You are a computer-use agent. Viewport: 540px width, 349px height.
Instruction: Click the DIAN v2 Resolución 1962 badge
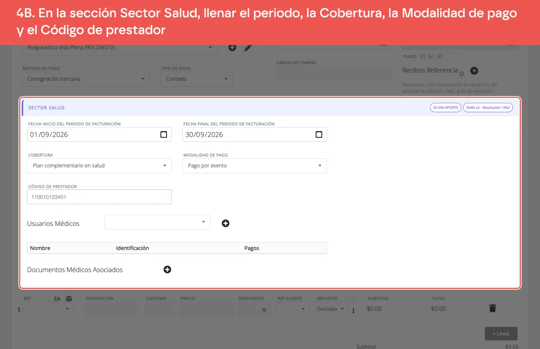pos(488,108)
